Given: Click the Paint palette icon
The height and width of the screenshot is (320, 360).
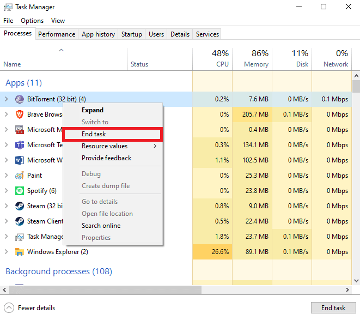Looking at the screenshot, I should (x=20, y=176).
